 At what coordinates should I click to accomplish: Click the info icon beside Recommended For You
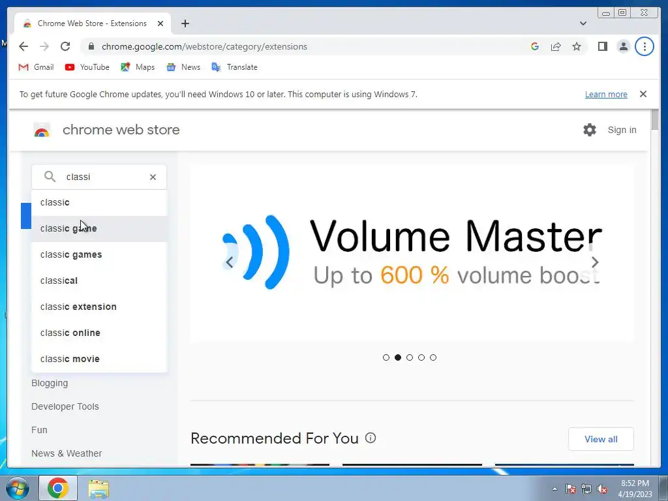pyautogui.click(x=371, y=438)
